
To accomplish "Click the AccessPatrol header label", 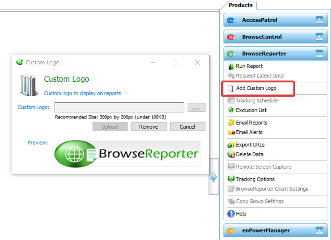I will click(260, 20).
